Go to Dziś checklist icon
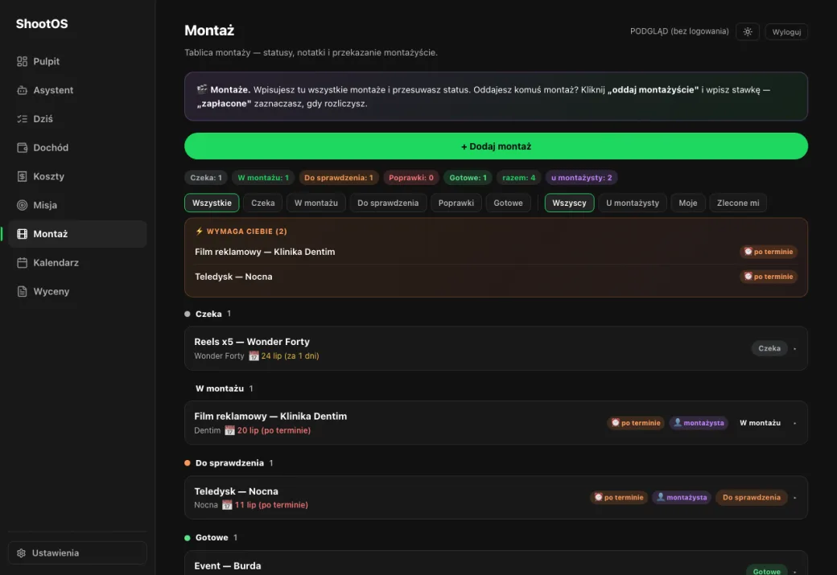 point(22,119)
